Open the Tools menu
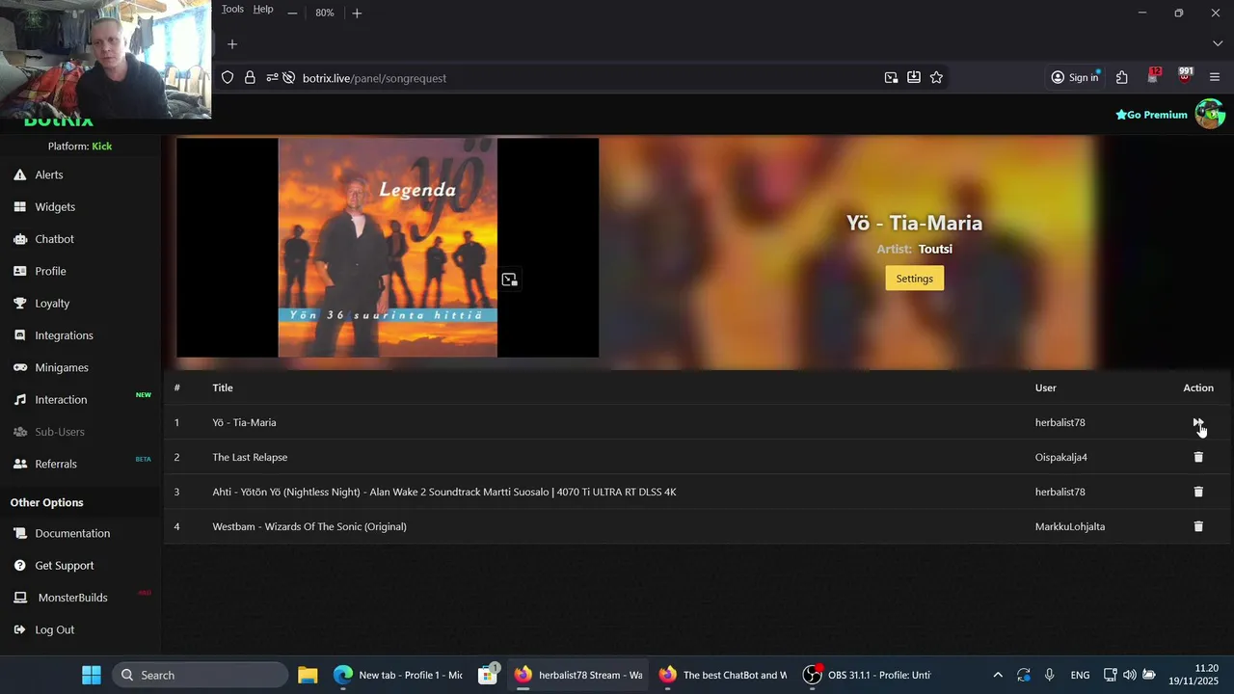1234x694 pixels. [x=232, y=9]
